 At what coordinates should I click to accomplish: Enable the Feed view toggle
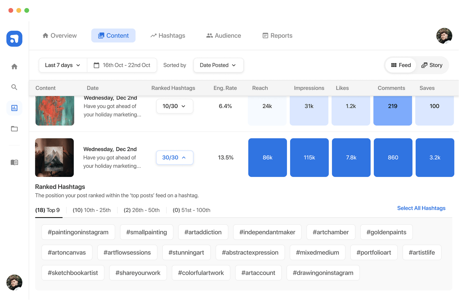pos(400,65)
